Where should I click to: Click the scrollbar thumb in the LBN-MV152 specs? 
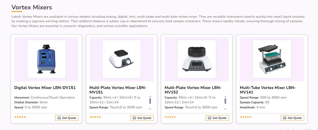coord(225,101)
